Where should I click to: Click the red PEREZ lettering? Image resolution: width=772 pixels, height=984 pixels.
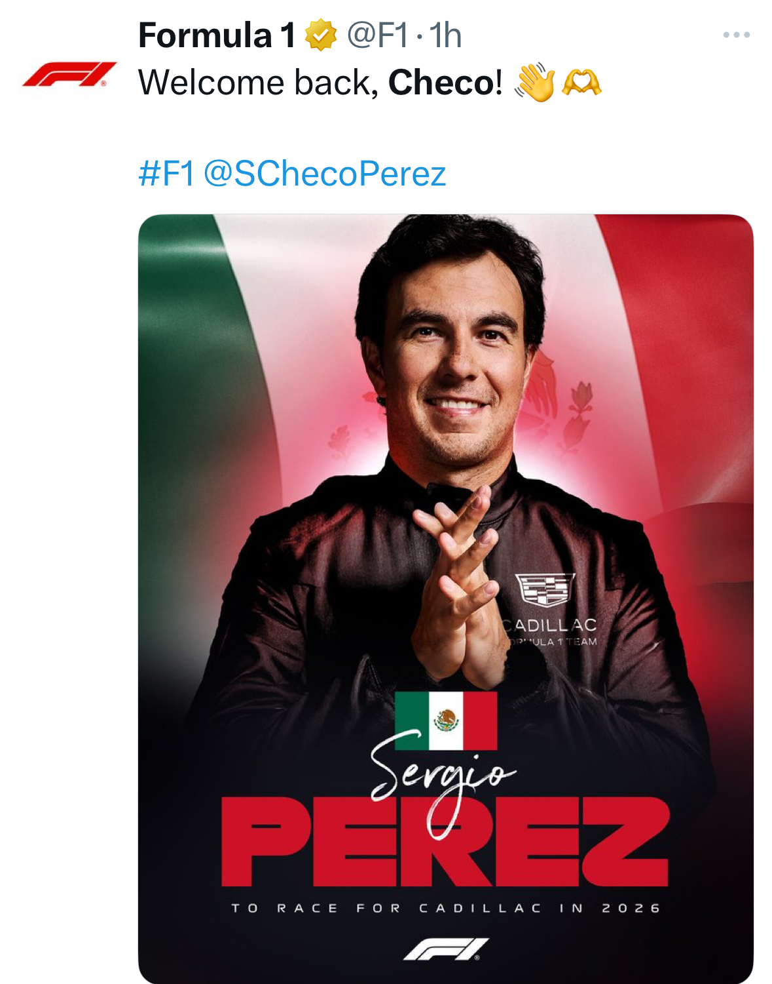[445, 841]
